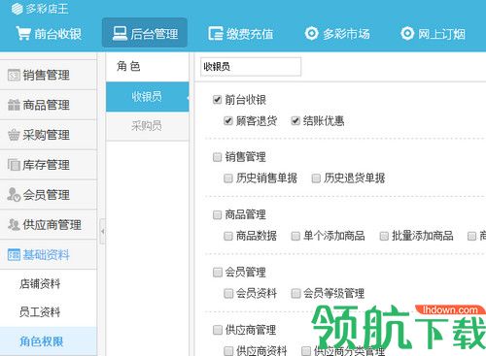
Task: Uncheck the 顾客退货 checkbox
Action: [228, 121]
